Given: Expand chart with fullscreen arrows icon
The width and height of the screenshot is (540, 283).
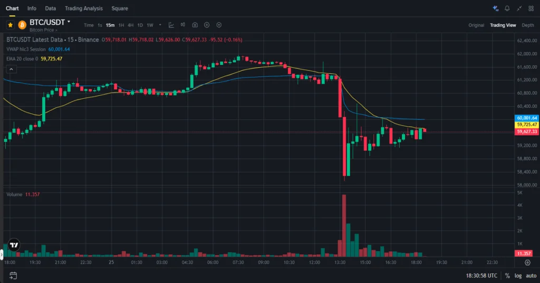Looking at the screenshot, I should 519,8.
